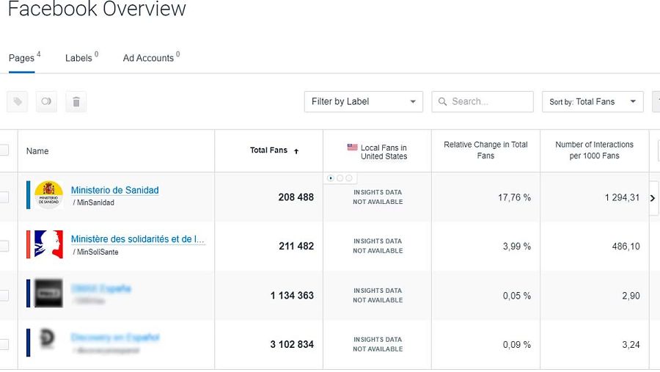This screenshot has width=660, height=372.
Task: Click the Ministère des solidarités page logo
Action: pos(48,245)
